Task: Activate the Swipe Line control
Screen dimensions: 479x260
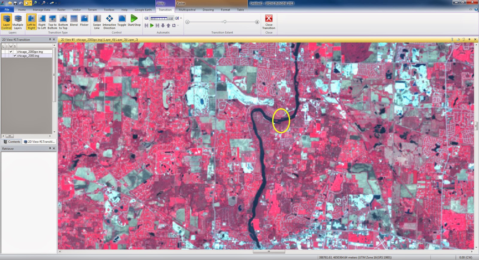Action: [x=97, y=22]
